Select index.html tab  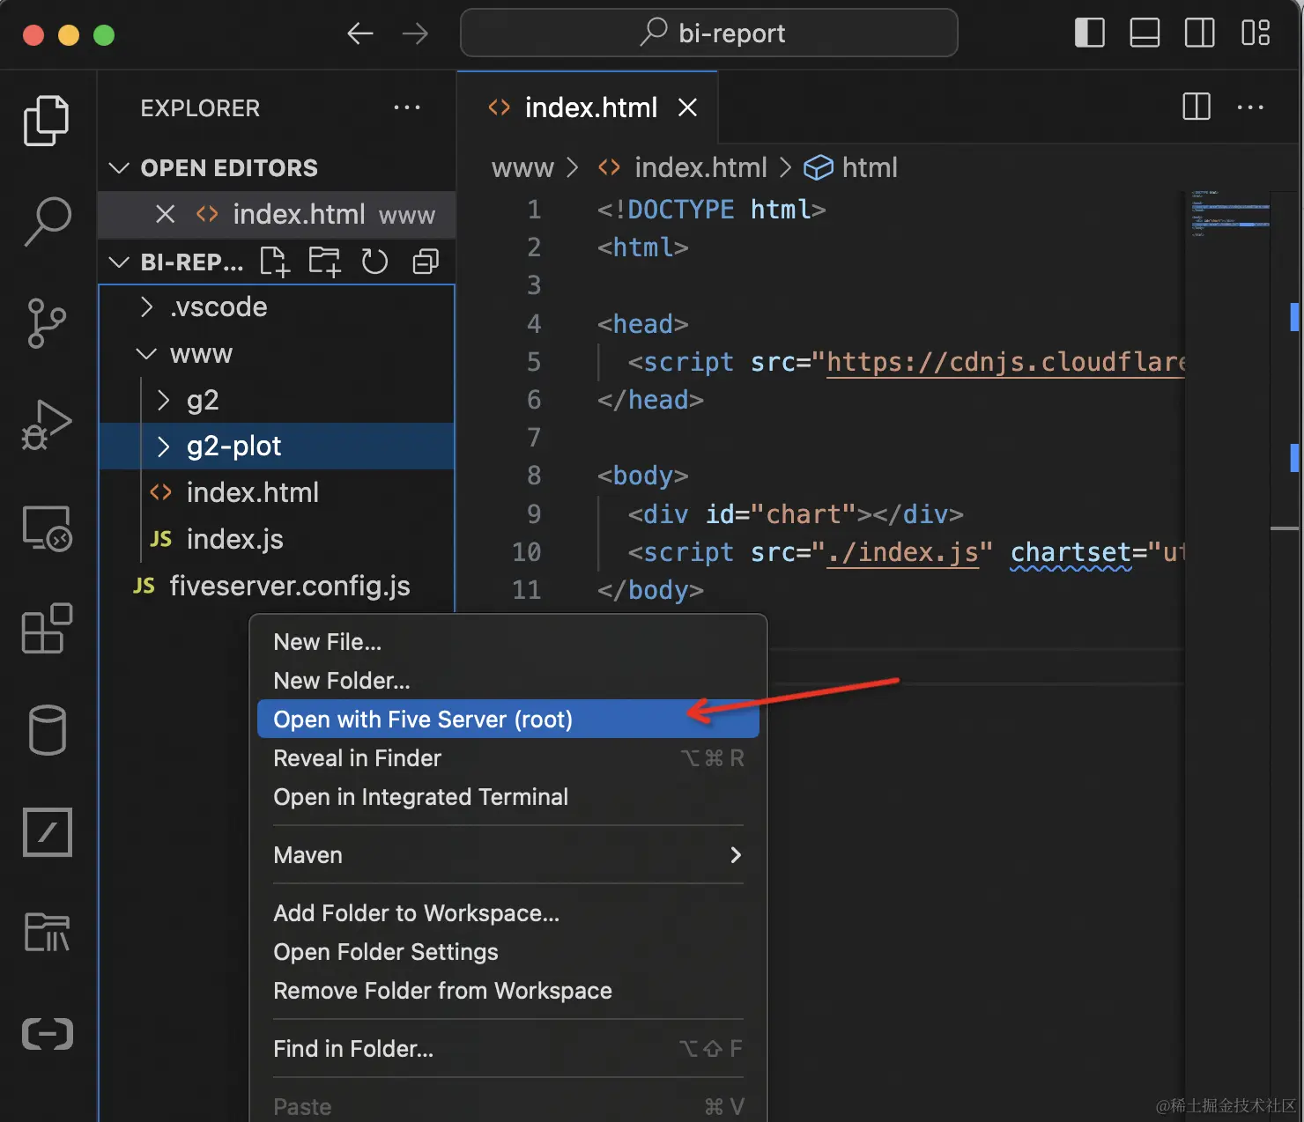[x=588, y=107]
